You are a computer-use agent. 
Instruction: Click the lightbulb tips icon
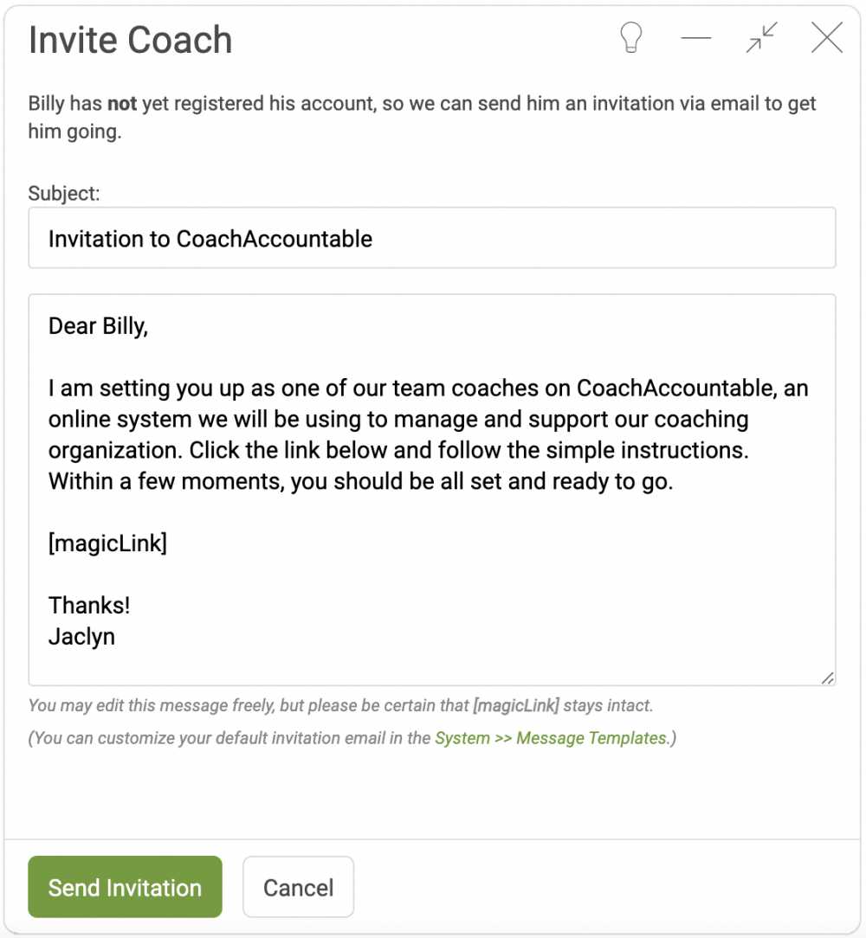[x=630, y=38]
